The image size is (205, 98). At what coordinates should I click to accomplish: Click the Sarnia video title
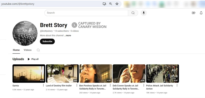pos(16,86)
